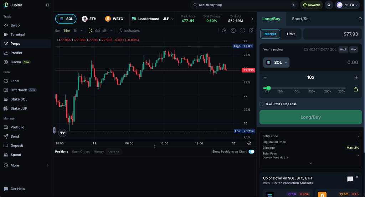Open the SOL paying token dropdown

coord(276,63)
